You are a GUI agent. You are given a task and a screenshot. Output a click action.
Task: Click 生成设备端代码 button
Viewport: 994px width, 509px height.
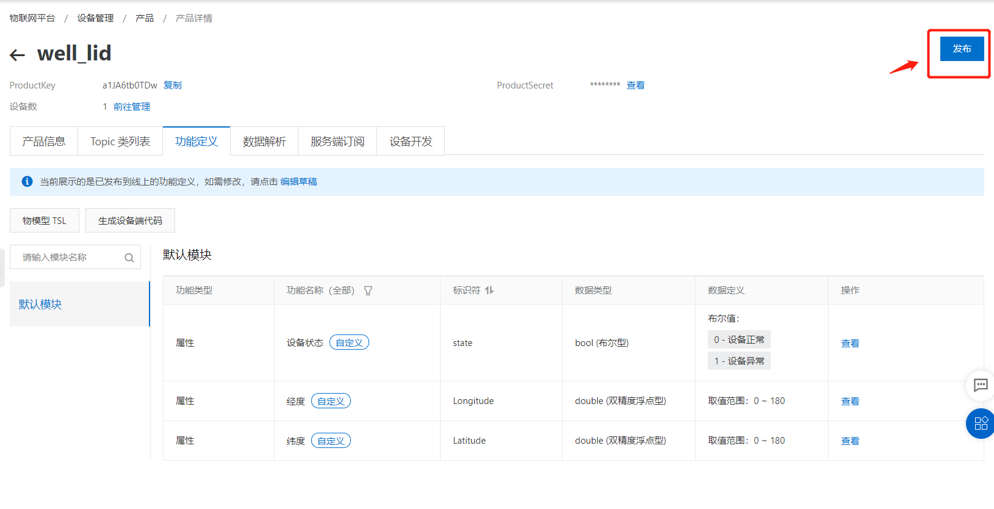pos(130,220)
